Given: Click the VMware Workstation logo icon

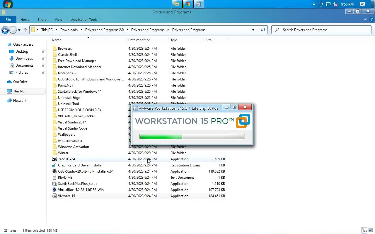Looking at the screenshot, I should pyautogui.click(x=243, y=121).
